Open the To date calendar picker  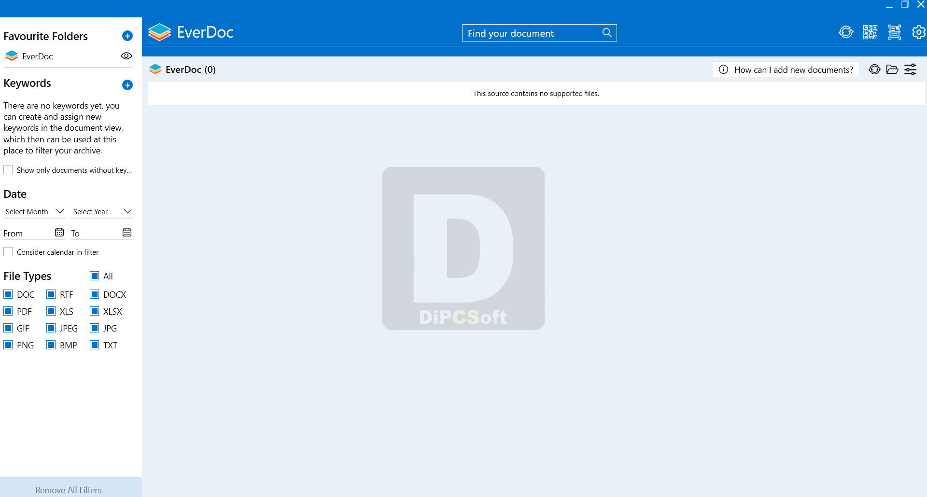click(x=127, y=233)
